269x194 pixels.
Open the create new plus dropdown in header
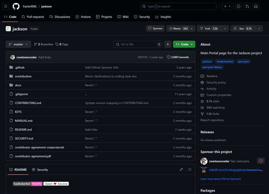pos(227,6)
